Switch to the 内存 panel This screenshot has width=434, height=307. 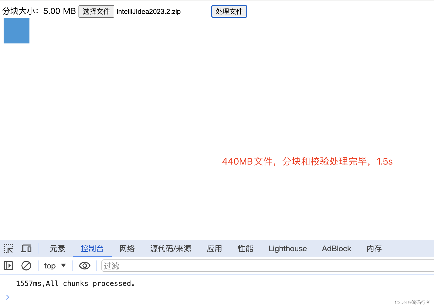pyautogui.click(x=374, y=248)
